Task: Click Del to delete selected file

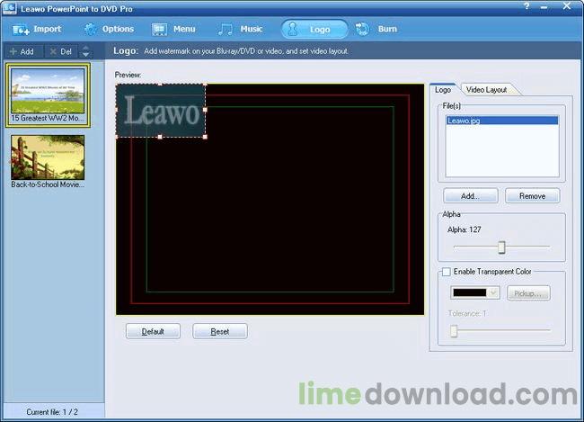Action: 61,51
